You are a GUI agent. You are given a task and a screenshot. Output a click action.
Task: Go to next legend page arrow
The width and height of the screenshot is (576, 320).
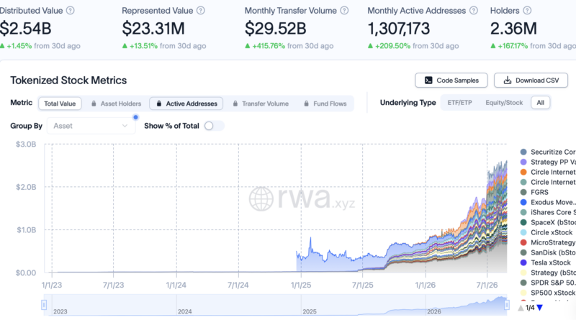pyautogui.click(x=539, y=308)
